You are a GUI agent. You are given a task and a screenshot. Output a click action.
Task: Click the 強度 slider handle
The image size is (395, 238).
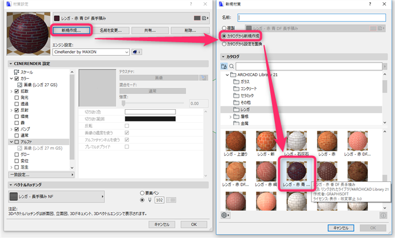[x=124, y=103]
